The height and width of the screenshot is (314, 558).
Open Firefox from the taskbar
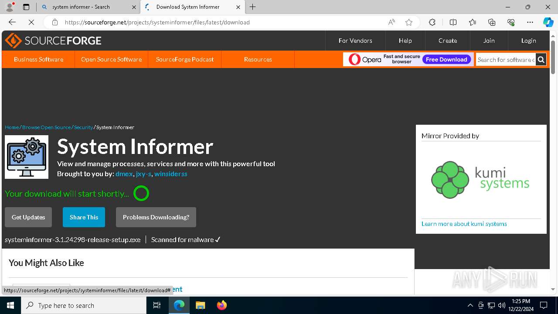tap(222, 305)
